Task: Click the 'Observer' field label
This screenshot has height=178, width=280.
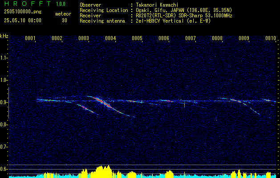Action: pyautogui.click(x=90, y=5)
